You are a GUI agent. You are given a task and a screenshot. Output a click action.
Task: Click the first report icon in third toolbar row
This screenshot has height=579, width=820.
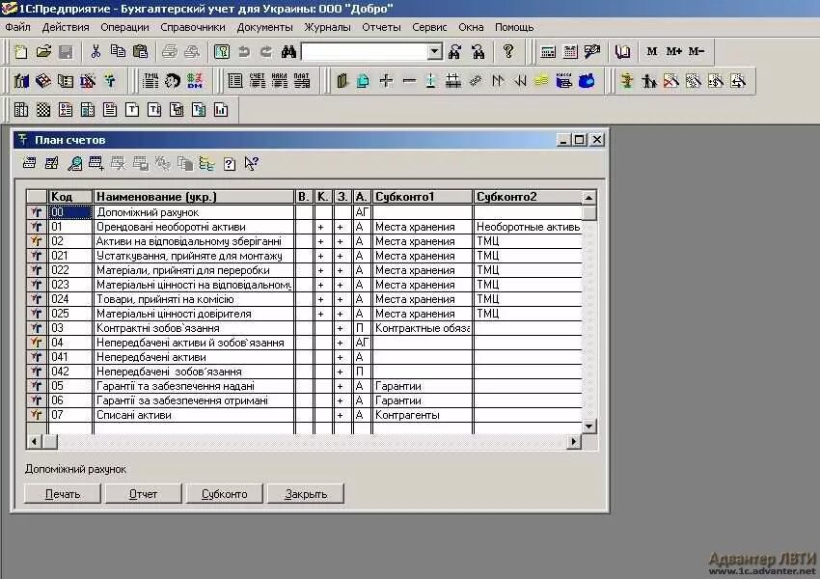click(x=21, y=109)
